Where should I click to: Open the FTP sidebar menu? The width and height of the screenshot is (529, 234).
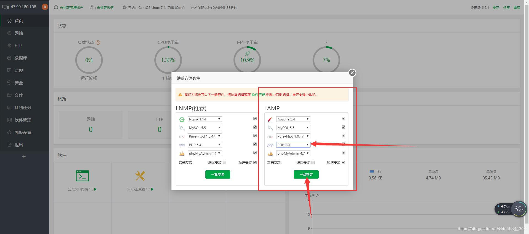point(25,45)
